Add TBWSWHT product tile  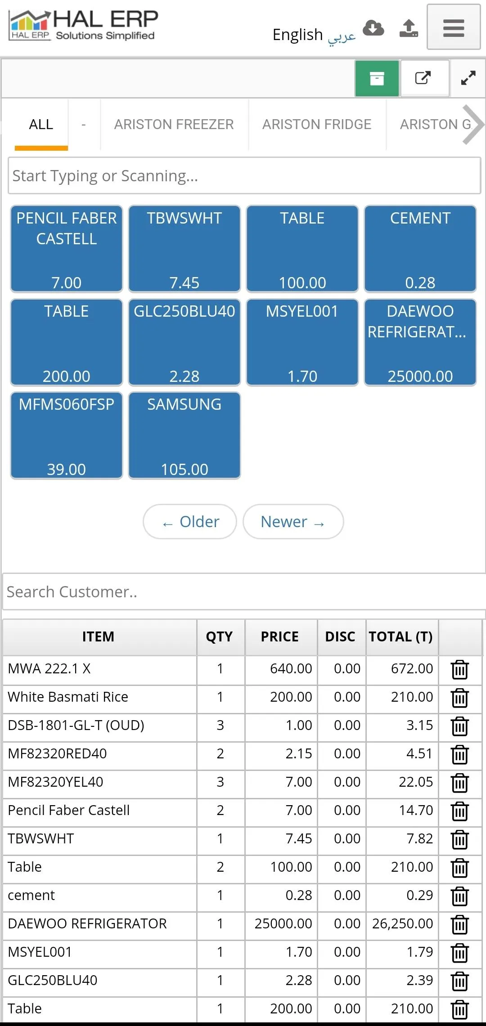coord(184,249)
